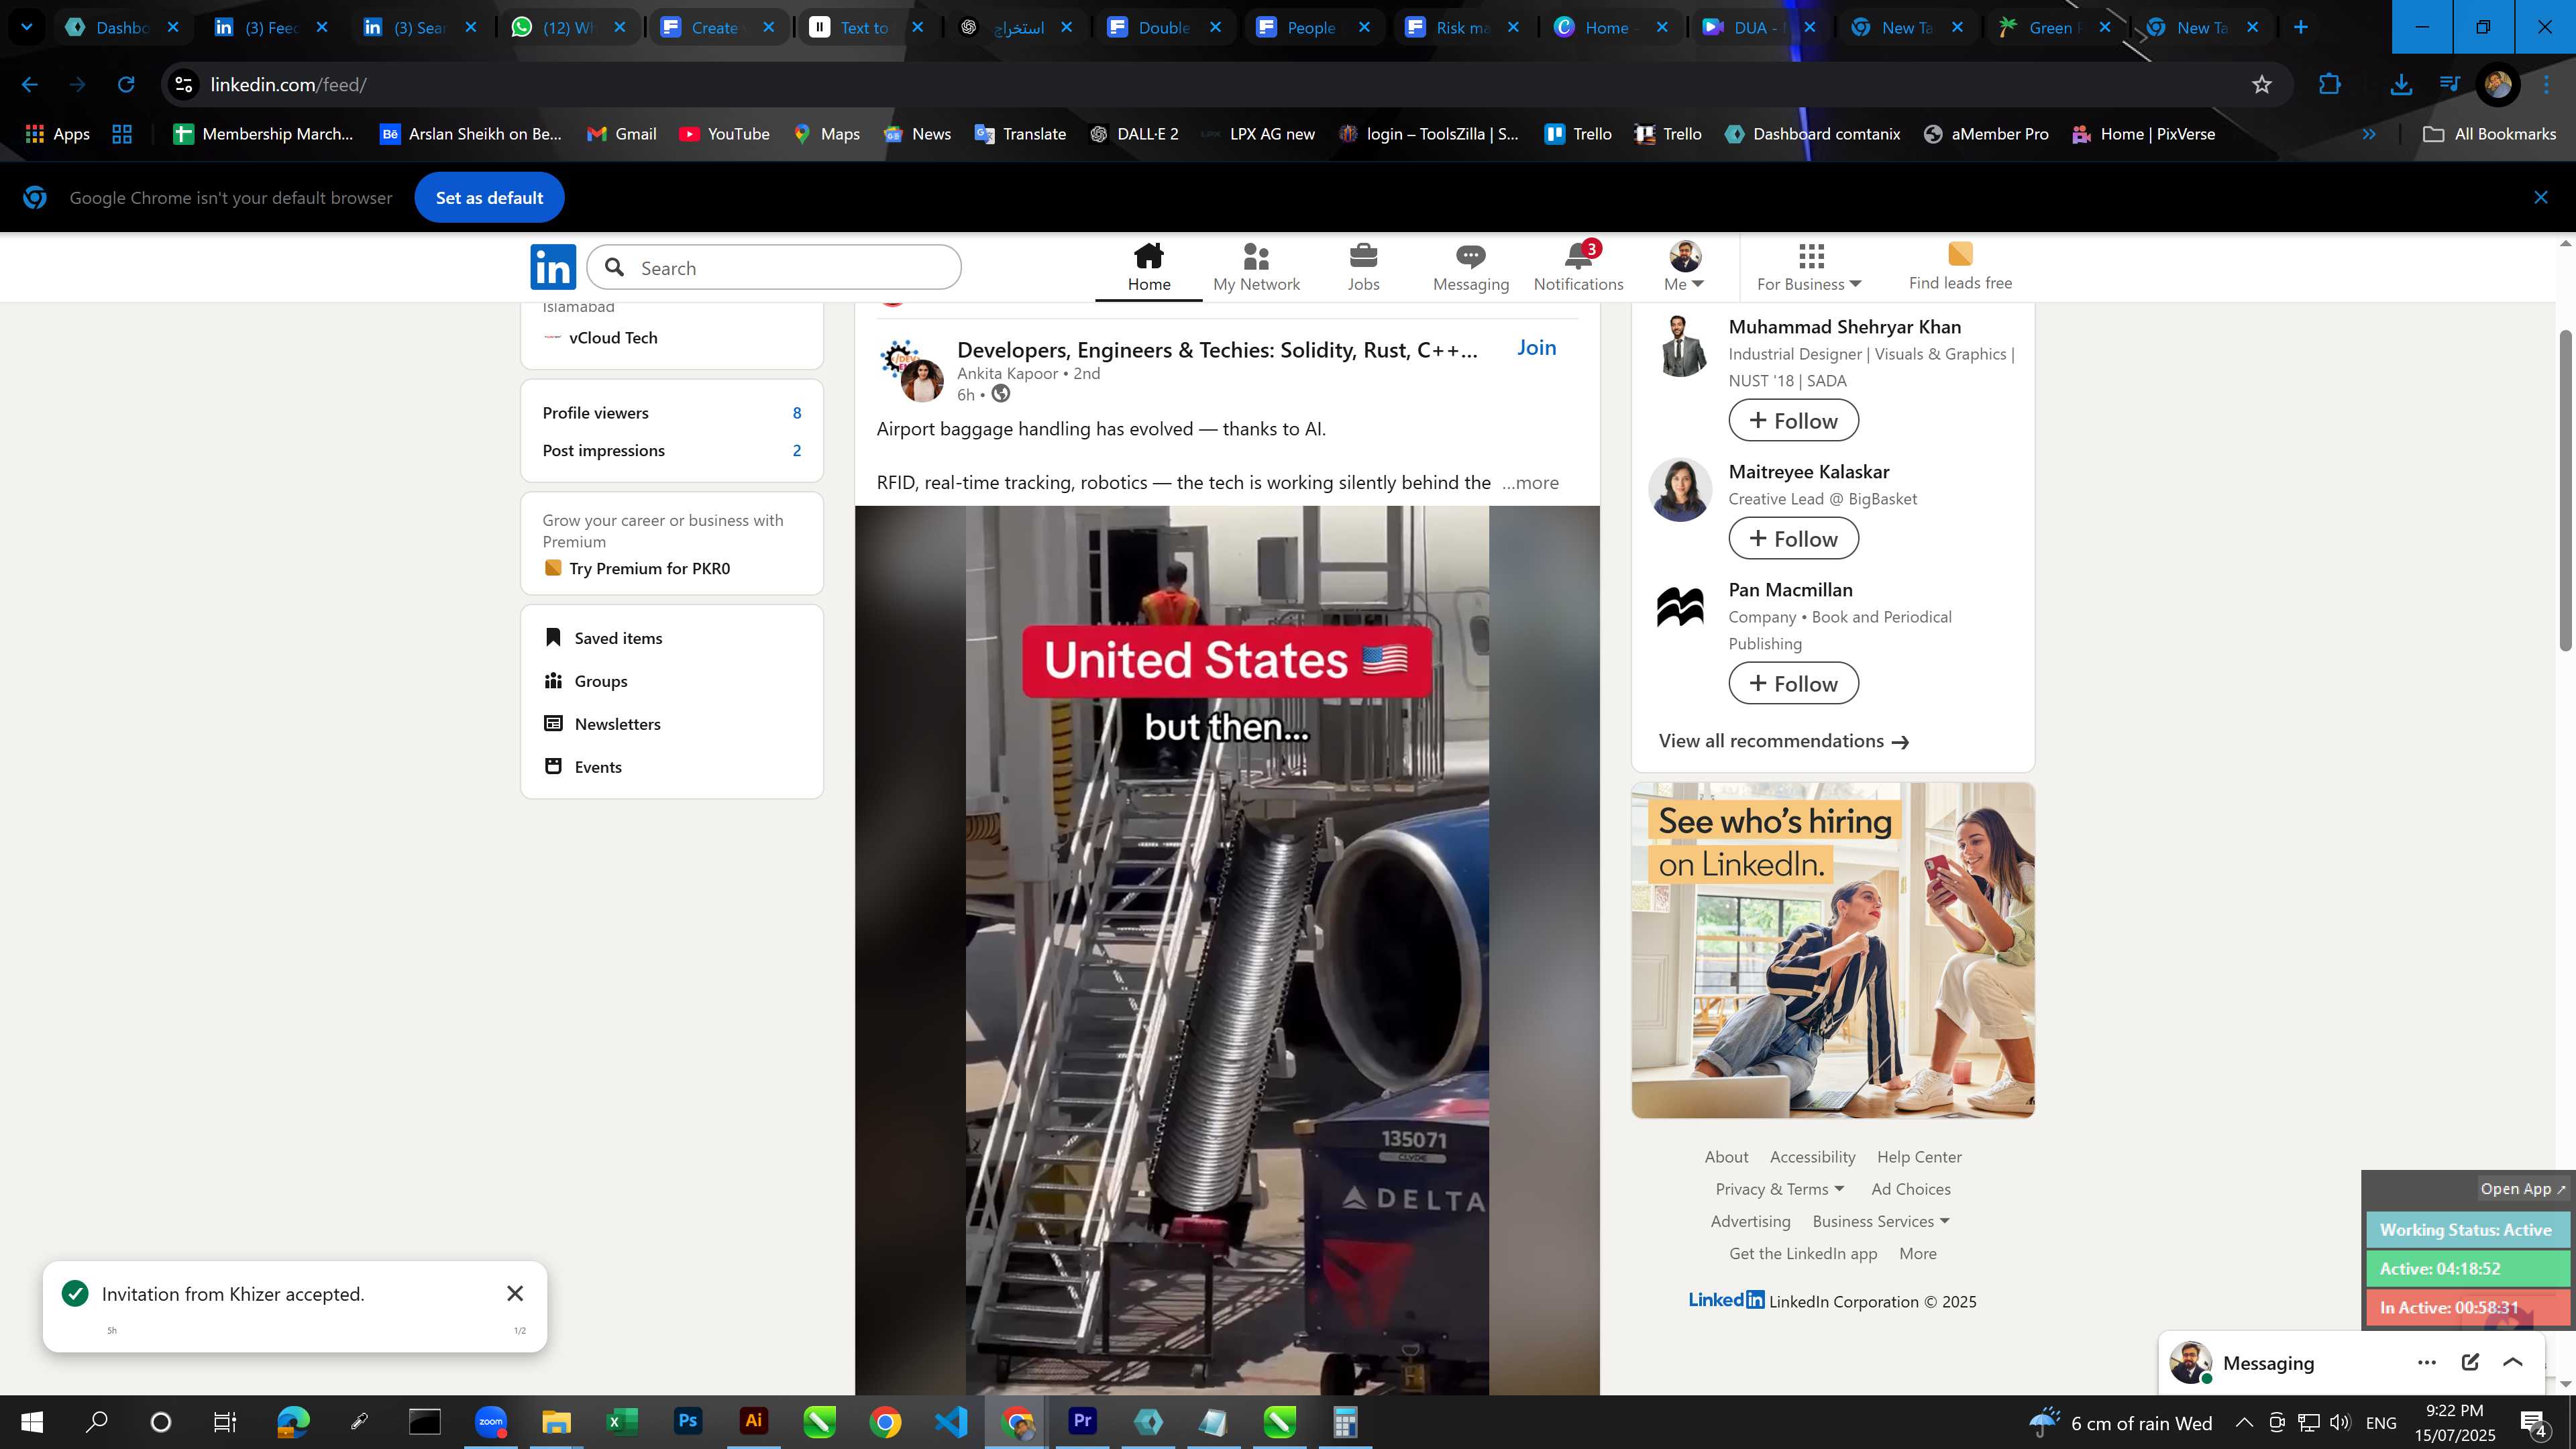
Task: Open the tab search dropdown arrow
Action: pos(27,27)
